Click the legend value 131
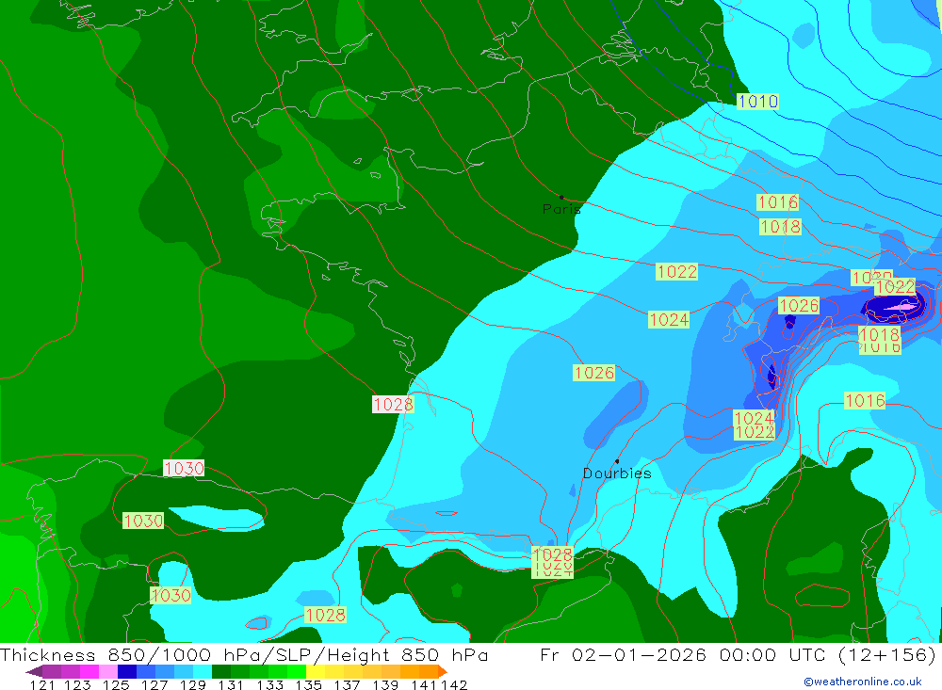Viewport: 942px width, 690px height. pos(230,685)
